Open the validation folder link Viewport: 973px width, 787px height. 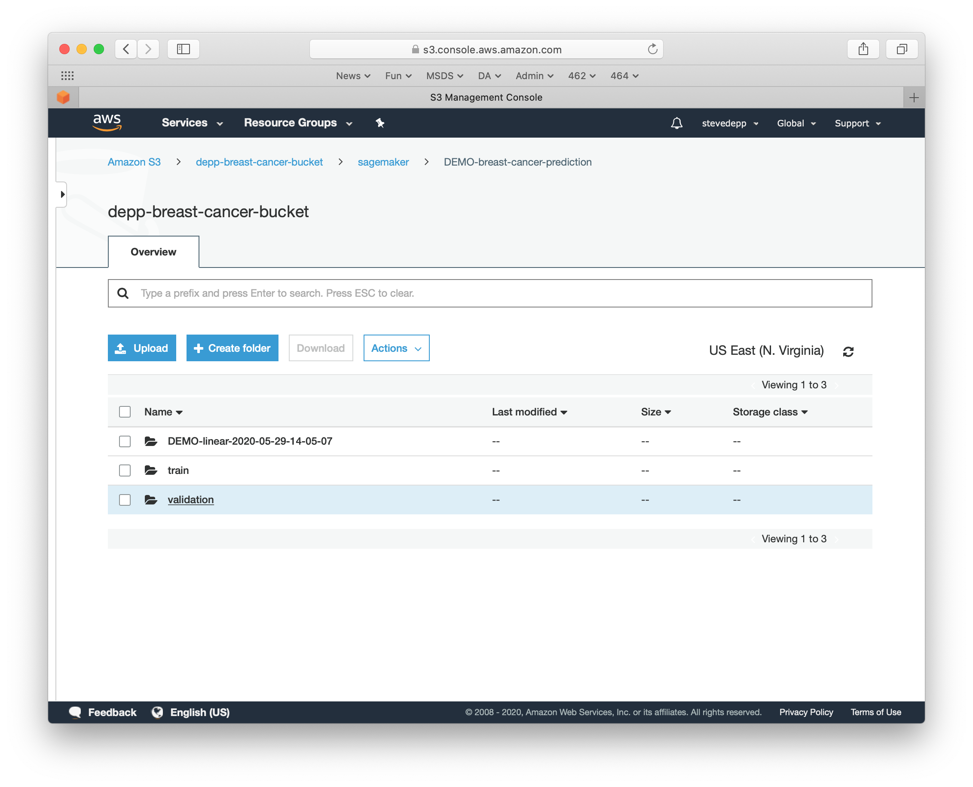pyautogui.click(x=191, y=500)
